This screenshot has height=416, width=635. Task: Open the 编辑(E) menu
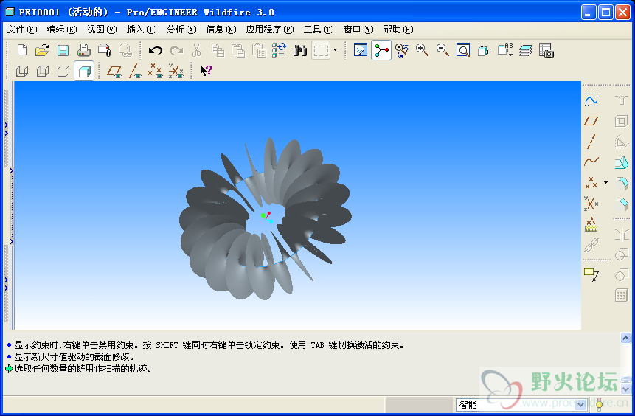coord(61,30)
